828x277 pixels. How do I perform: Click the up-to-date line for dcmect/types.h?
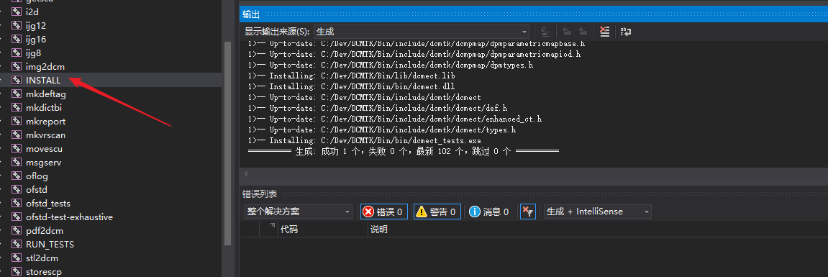click(x=382, y=130)
